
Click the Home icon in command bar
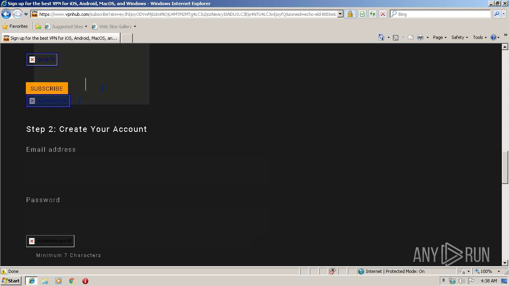[x=381, y=37]
